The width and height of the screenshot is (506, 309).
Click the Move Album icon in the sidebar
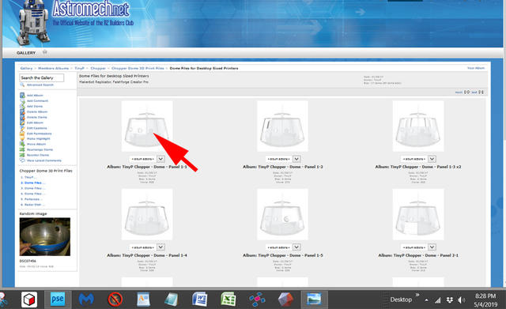click(x=22, y=144)
